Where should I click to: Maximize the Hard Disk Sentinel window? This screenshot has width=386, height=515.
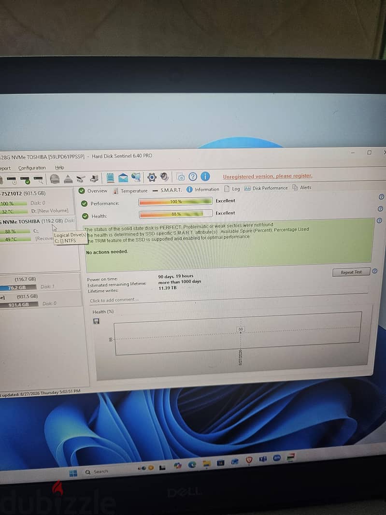click(369, 152)
